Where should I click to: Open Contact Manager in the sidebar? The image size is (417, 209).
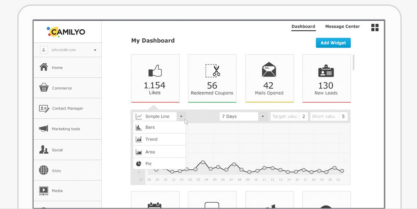coord(67,109)
